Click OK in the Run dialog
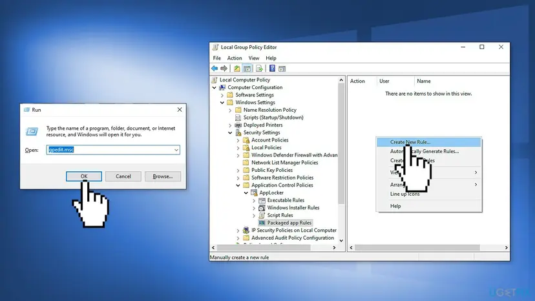This screenshot has height=301, width=535. coord(84,176)
